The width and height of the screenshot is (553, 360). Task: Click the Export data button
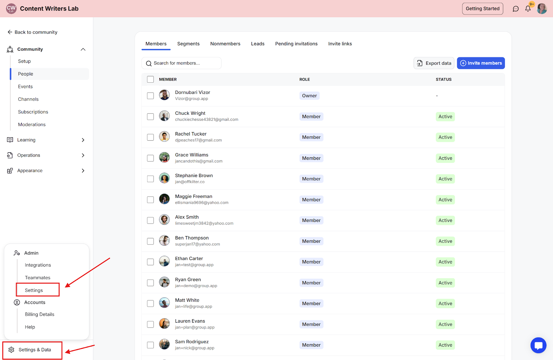point(434,63)
